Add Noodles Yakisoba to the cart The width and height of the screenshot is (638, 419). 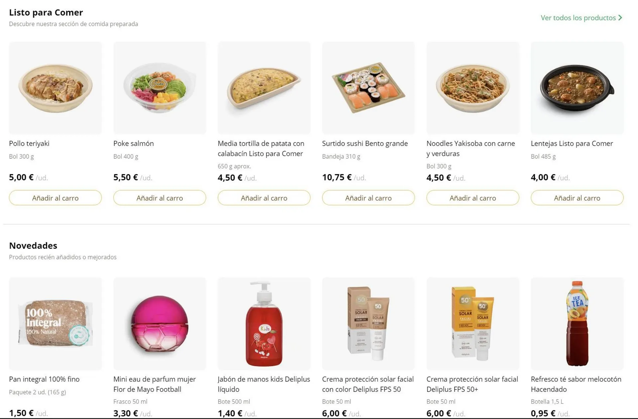473,198
